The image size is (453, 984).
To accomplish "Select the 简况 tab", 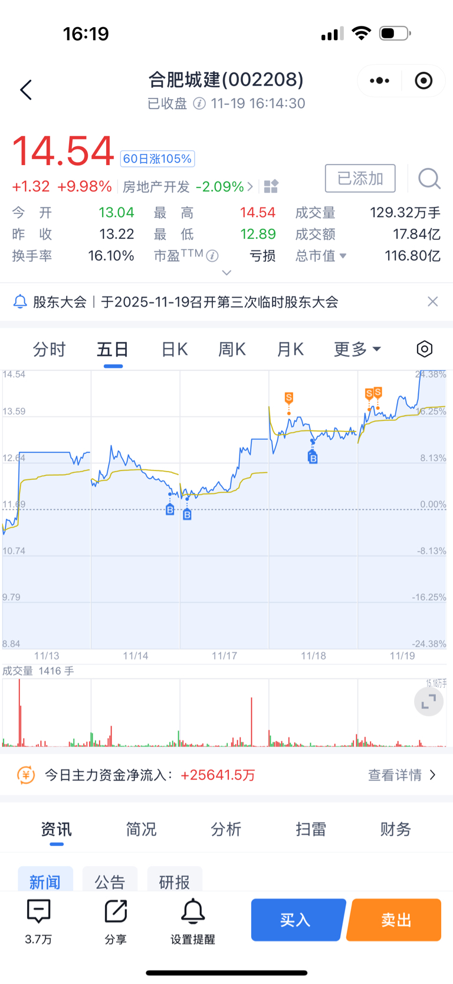I will click(x=141, y=830).
